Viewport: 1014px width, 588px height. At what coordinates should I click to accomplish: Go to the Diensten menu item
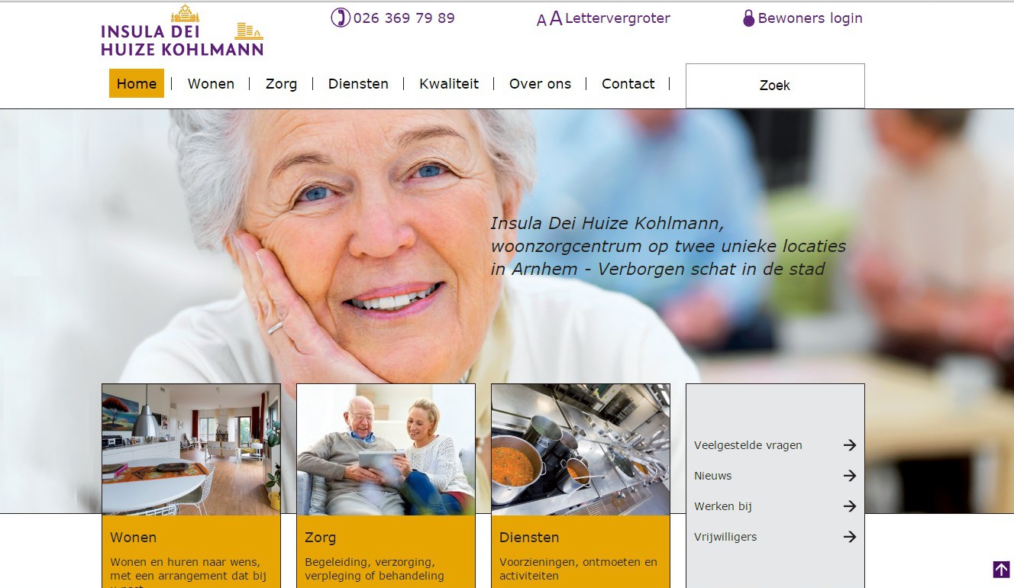point(358,84)
